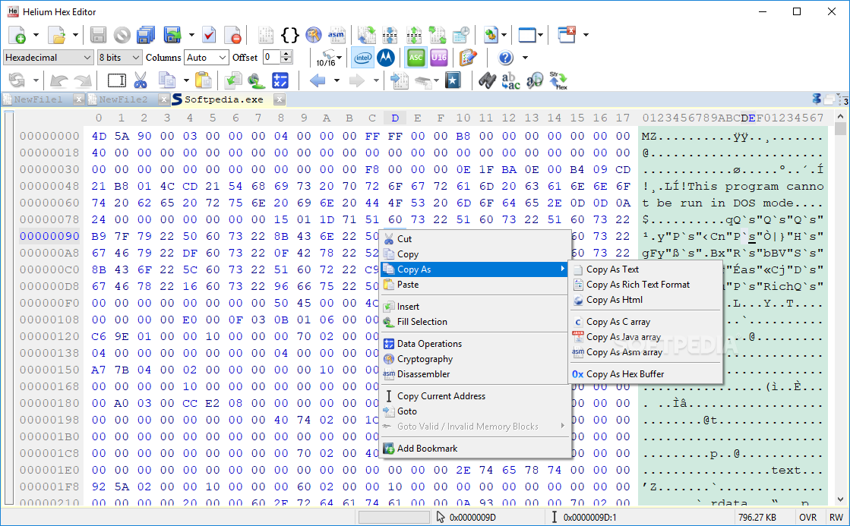Click the close windows red X icon
The image size is (850, 526).
coord(567,35)
